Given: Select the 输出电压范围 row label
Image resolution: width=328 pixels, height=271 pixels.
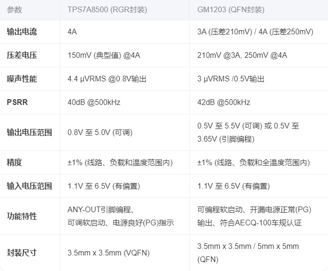Looking at the screenshot, I should [29, 133].
